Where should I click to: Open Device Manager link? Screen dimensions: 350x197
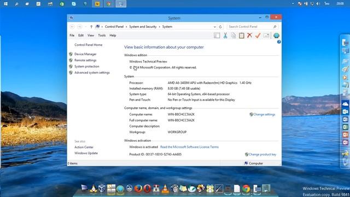click(x=85, y=54)
